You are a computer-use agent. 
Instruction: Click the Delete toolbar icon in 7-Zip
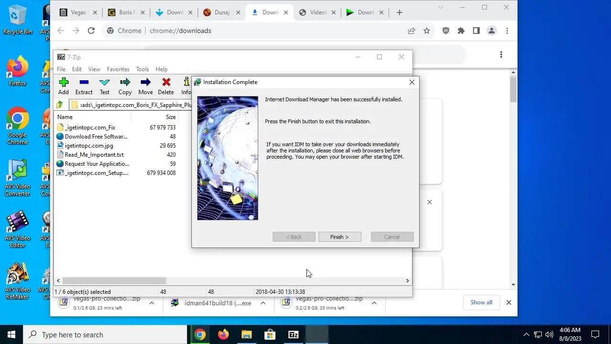[166, 86]
